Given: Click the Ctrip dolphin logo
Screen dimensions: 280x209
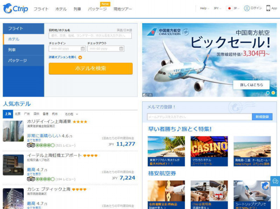Looking at the screenshot, I should point(15,8).
